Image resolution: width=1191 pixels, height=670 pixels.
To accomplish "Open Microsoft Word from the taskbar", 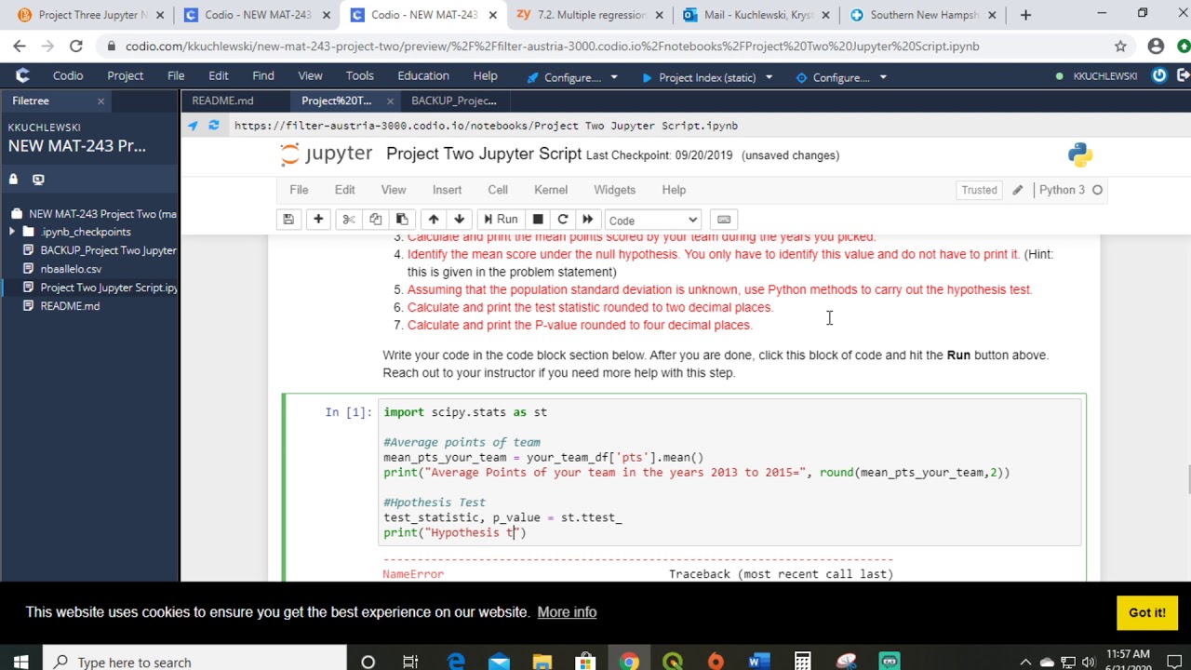I will click(758, 662).
